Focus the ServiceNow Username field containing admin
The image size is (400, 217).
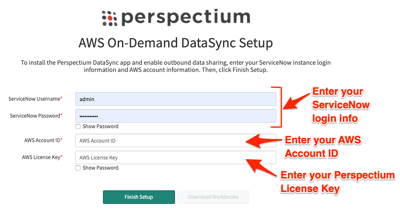click(176, 99)
